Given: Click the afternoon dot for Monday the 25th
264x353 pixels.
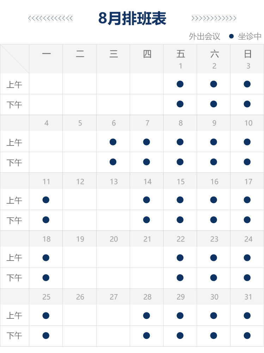Looking at the screenshot, I should tap(46, 335).
